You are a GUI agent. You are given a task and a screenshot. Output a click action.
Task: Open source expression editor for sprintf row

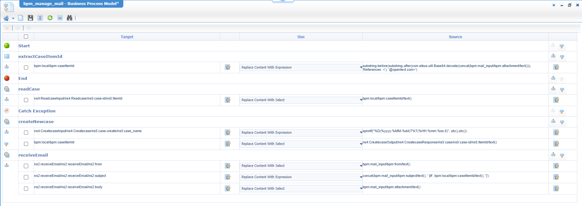pyautogui.click(x=556, y=132)
